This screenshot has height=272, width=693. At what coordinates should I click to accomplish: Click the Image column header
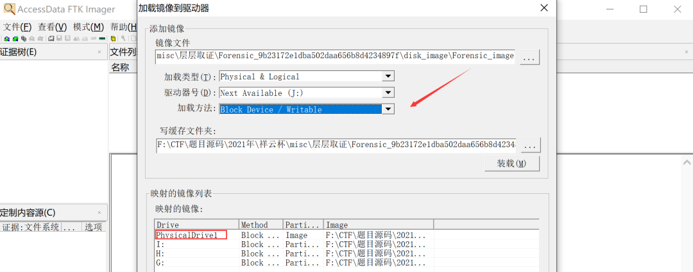379,225
